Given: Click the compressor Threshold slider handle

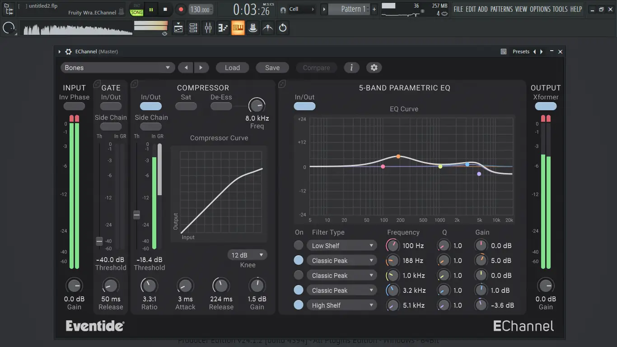Looking at the screenshot, I should 136,215.
